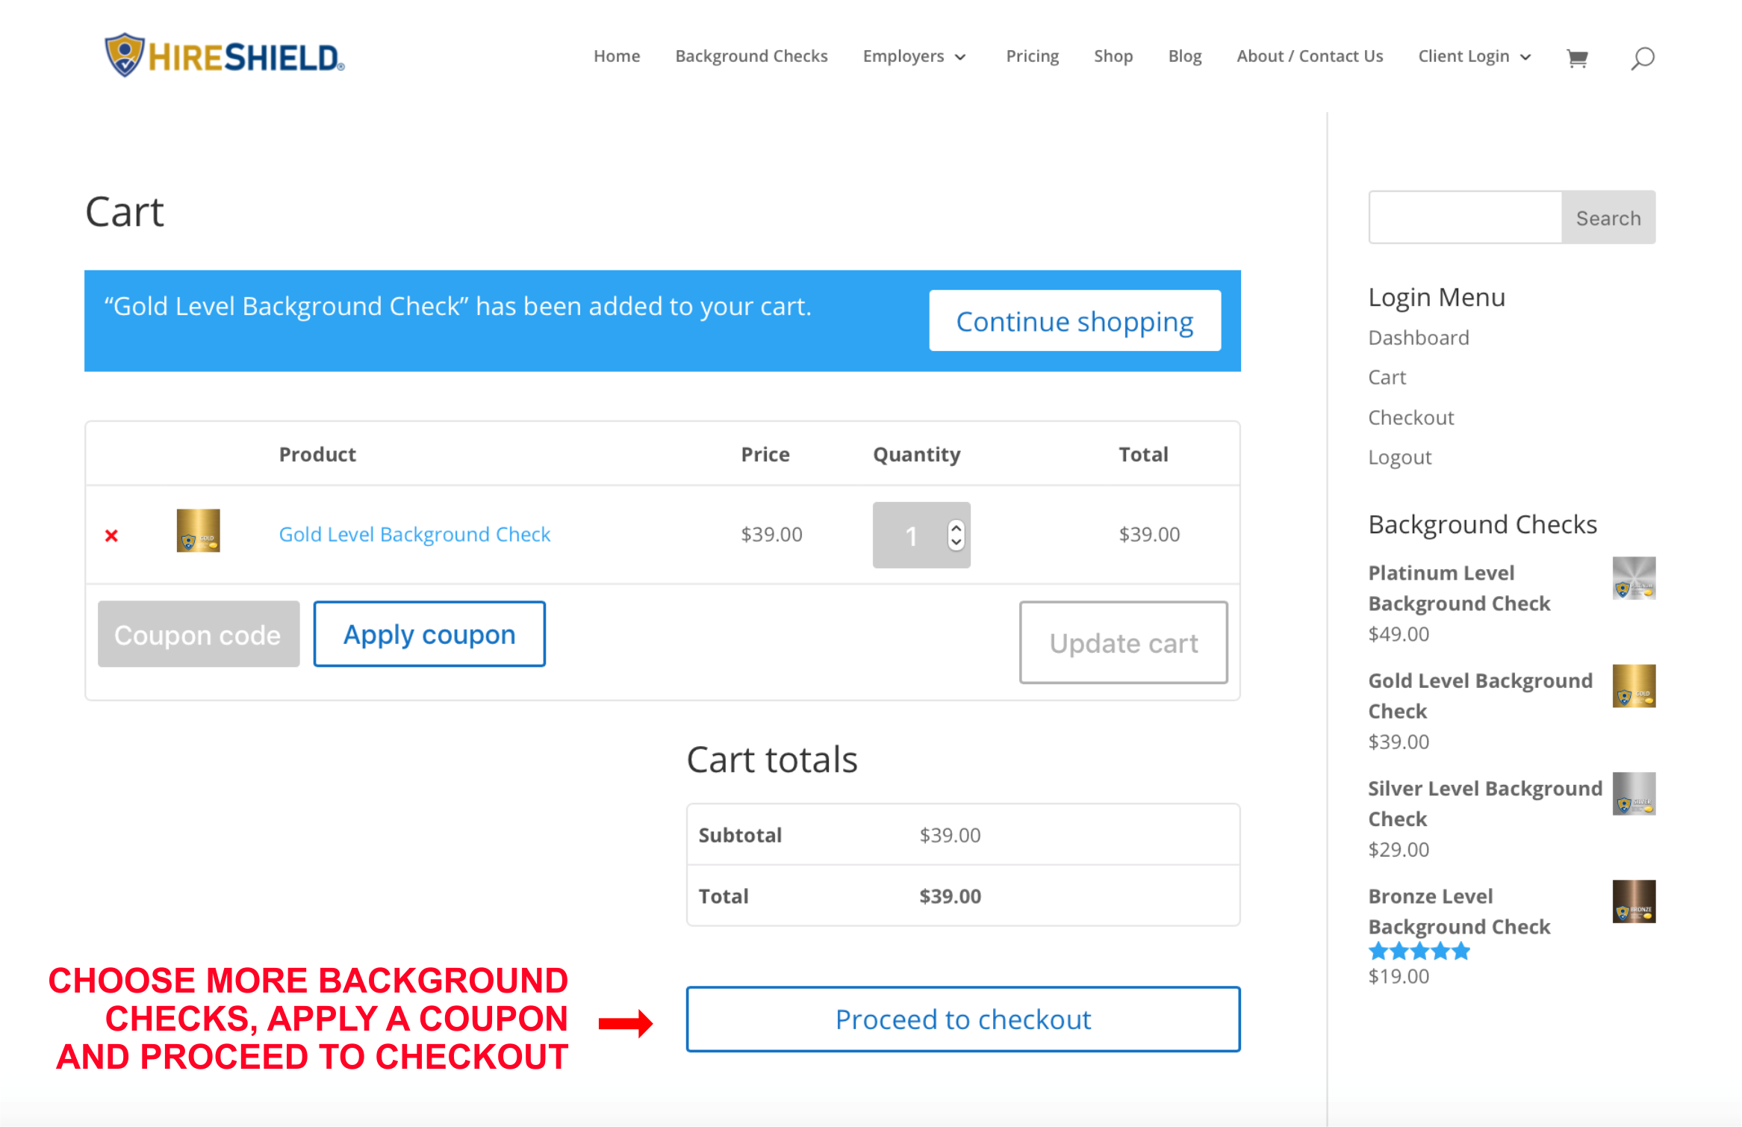The height and width of the screenshot is (1127, 1742).
Task: Open the search magnifier icon in header
Action: click(1643, 58)
